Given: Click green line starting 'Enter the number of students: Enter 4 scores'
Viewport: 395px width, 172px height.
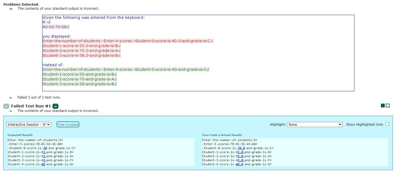Looking at the screenshot, I should 126,69.
